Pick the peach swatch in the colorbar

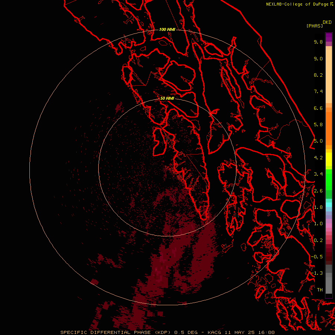pos(329,76)
